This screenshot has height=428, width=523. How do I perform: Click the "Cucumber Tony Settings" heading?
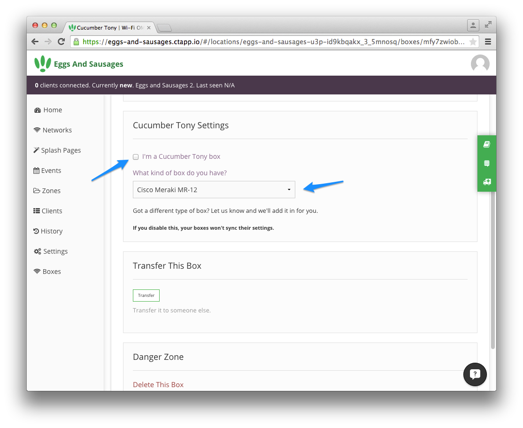[181, 125]
